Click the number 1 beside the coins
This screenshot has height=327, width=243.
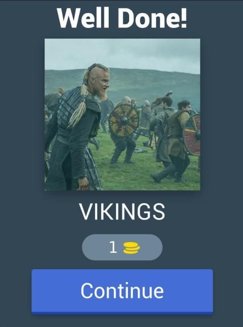[113, 247]
